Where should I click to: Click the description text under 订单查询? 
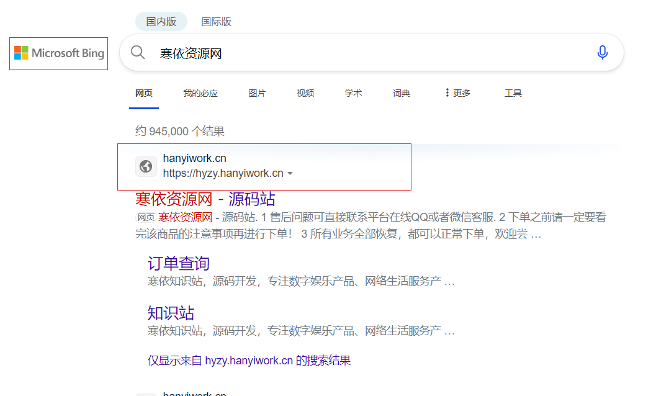tap(301, 281)
